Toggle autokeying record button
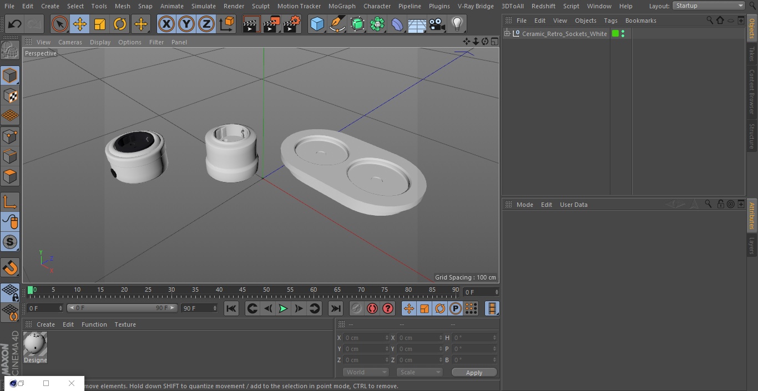This screenshot has width=758, height=391. click(372, 308)
